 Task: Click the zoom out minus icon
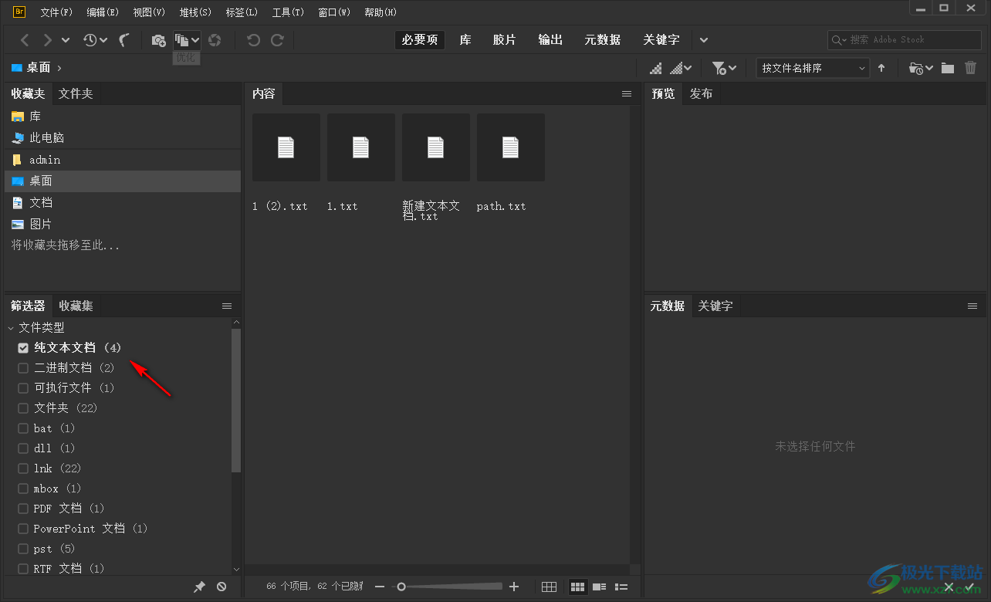[x=379, y=587]
